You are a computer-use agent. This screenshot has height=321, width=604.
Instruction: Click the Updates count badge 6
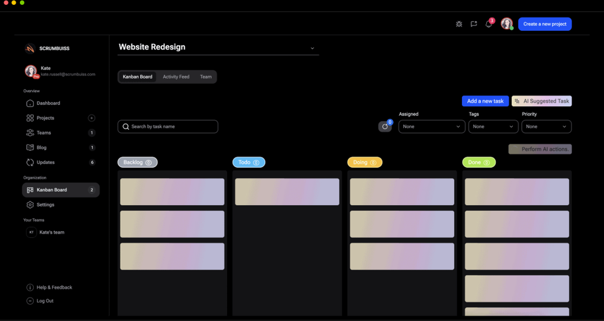click(x=92, y=162)
